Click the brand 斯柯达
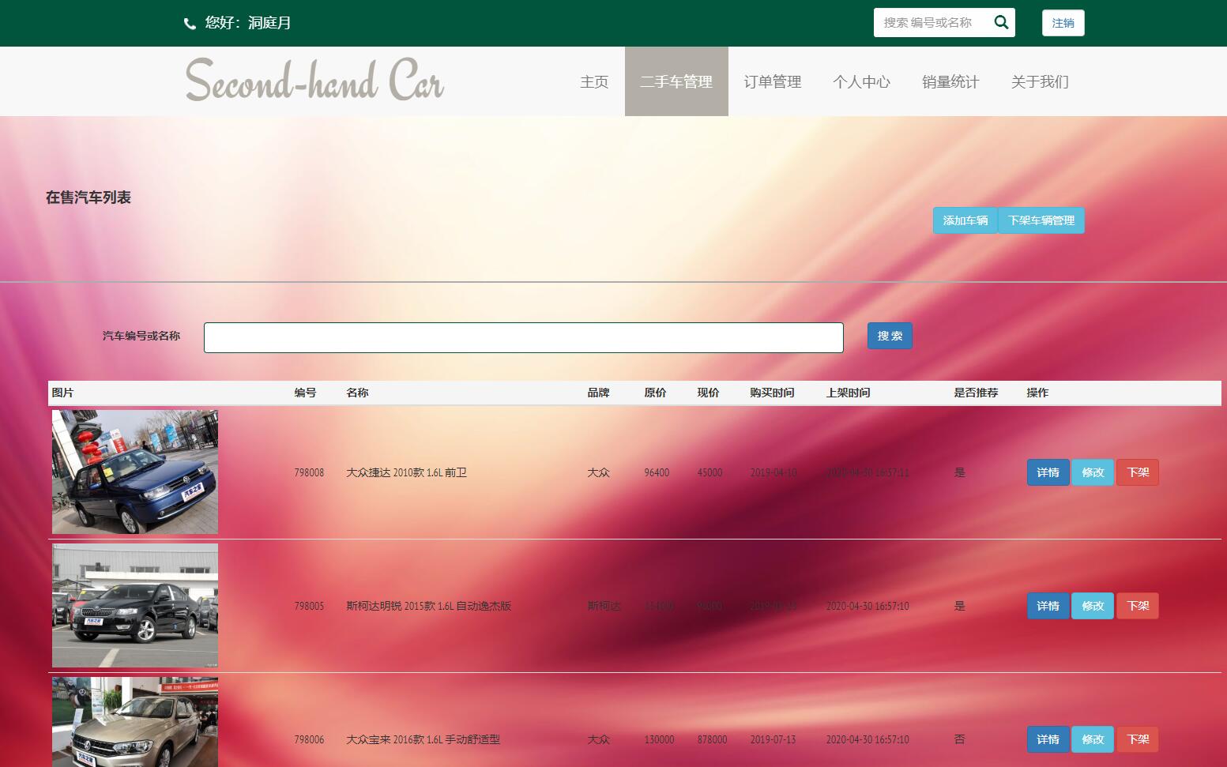The image size is (1227, 767). [604, 606]
